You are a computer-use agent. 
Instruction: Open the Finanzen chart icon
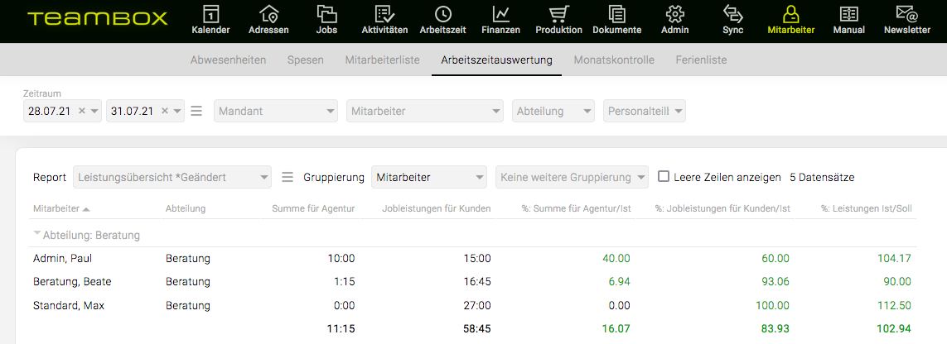(500, 13)
